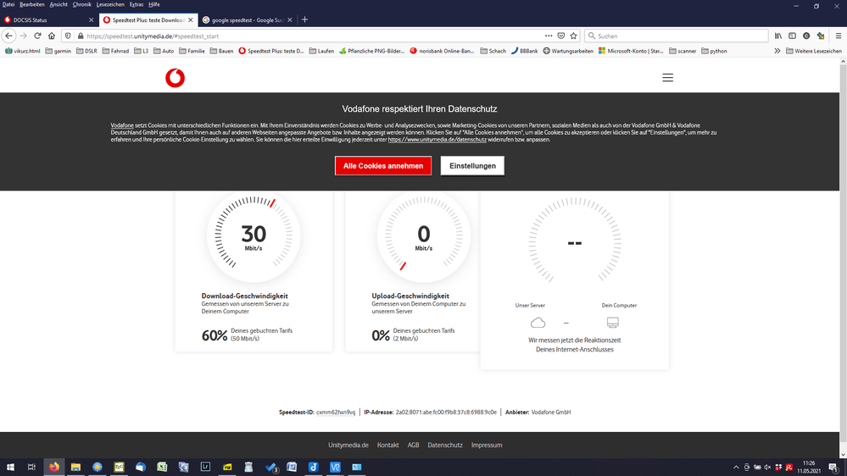This screenshot has width=847, height=476.
Task: Open the Datei menu
Action: tap(8, 4)
